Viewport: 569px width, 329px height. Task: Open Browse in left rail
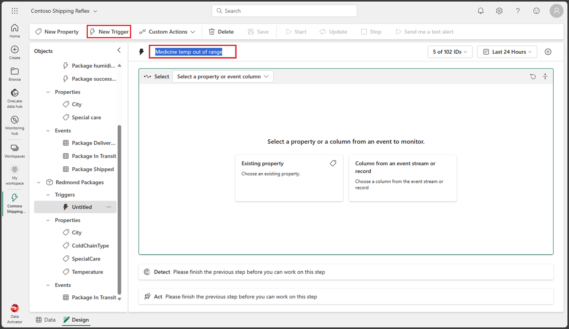tap(15, 74)
